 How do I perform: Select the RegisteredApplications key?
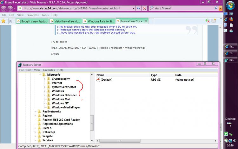[57, 124]
